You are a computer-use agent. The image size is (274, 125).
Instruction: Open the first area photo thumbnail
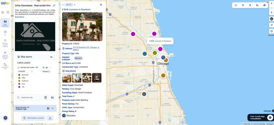[x=67, y=78]
